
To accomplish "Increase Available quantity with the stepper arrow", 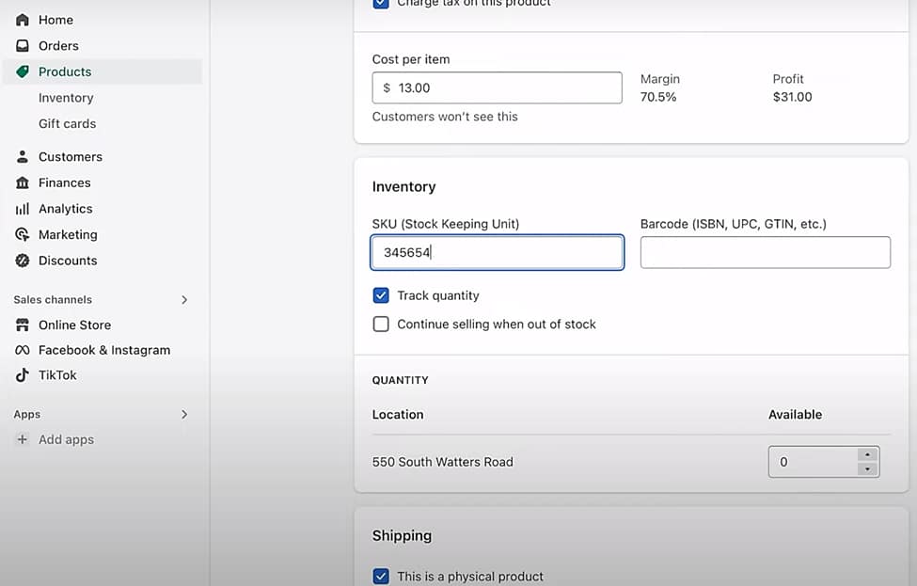I will [866, 456].
